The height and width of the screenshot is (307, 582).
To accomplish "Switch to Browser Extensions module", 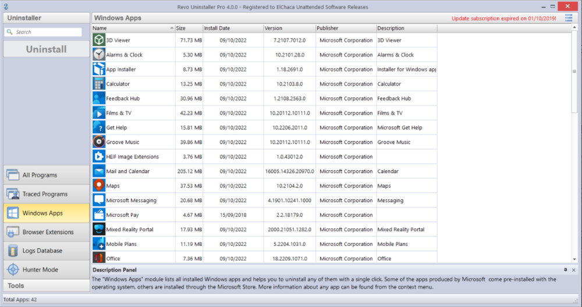I will click(46, 232).
